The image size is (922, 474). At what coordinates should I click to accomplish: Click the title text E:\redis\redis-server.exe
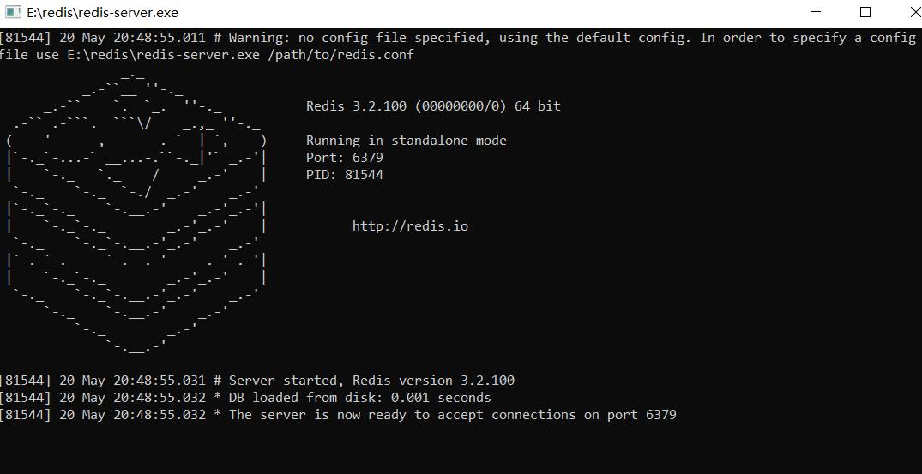[102, 12]
